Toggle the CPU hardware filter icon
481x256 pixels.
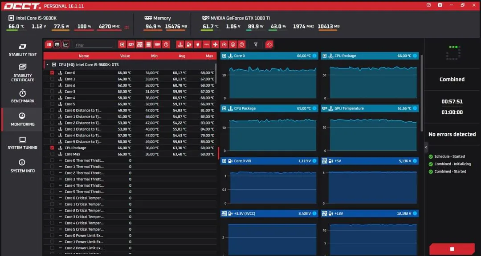(x=122, y=45)
